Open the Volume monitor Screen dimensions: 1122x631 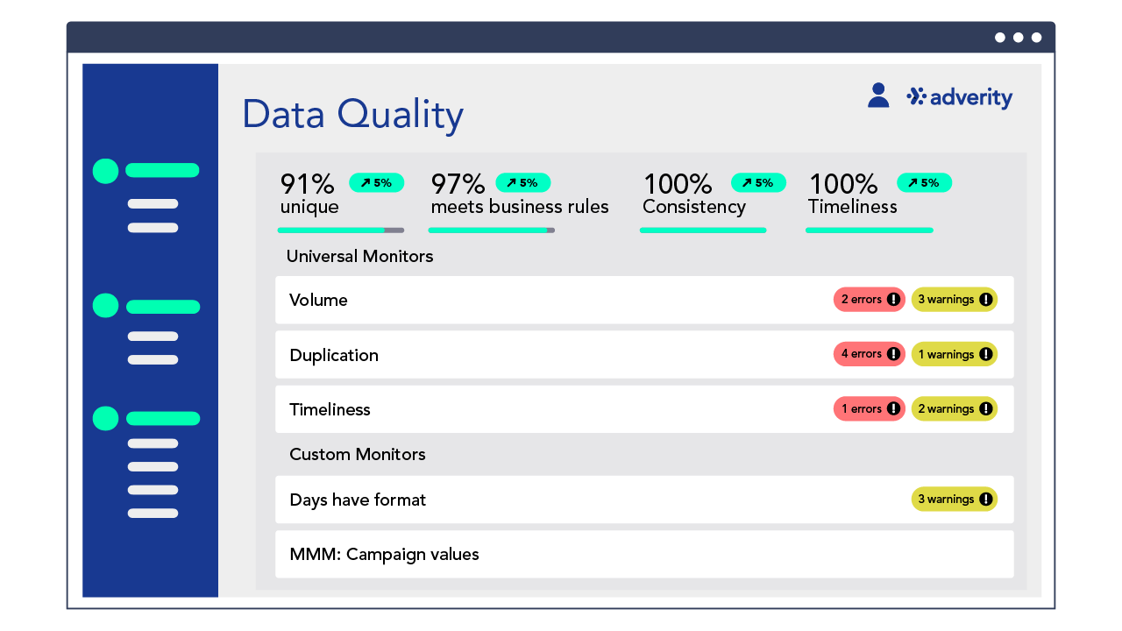click(x=318, y=299)
